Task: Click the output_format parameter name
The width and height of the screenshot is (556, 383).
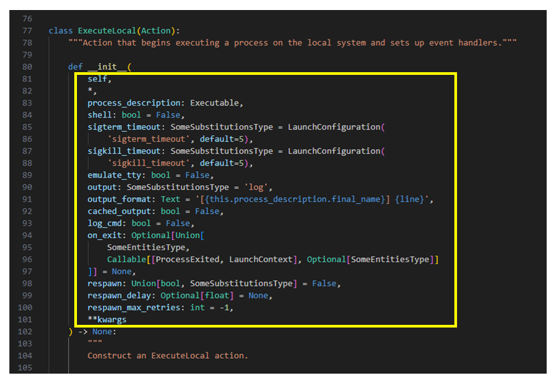Action: [x=119, y=199]
